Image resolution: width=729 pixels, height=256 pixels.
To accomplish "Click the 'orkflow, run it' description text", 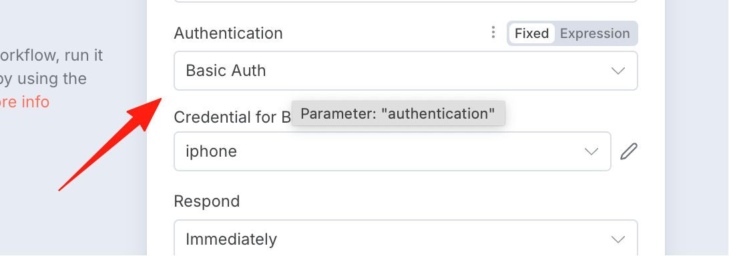I will tap(51, 56).
